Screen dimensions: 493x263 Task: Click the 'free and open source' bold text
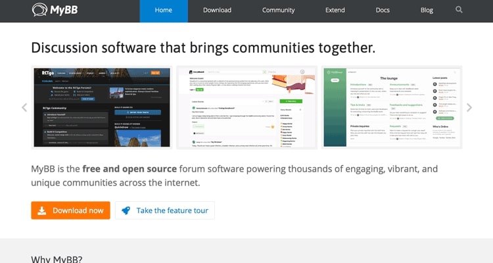(129, 169)
